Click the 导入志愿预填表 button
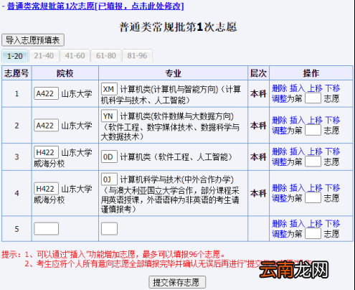Image resolution: width=355 pixels, height=290 pixels. pos(33,40)
